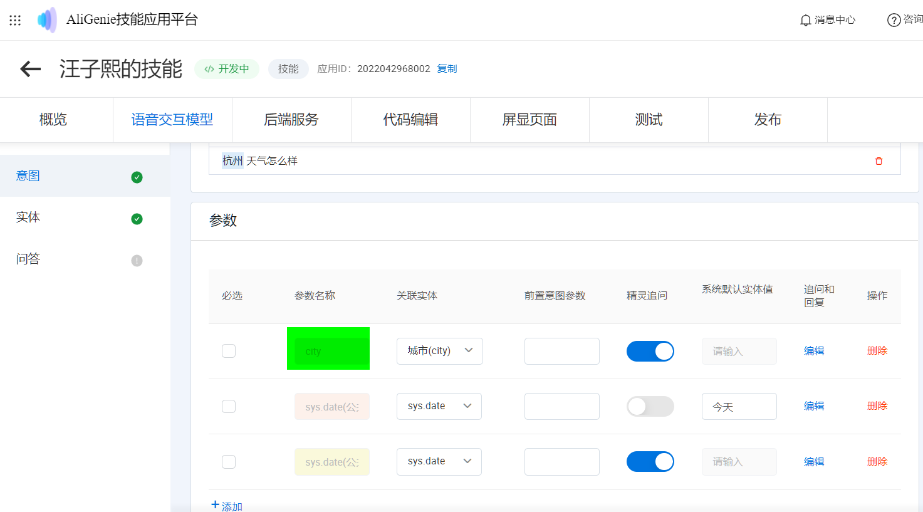Click 删除 for the city parameter

pyautogui.click(x=877, y=351)
